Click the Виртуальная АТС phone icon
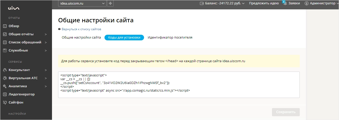The width and height of the screenshot is (339, 120). pos(5,78)
